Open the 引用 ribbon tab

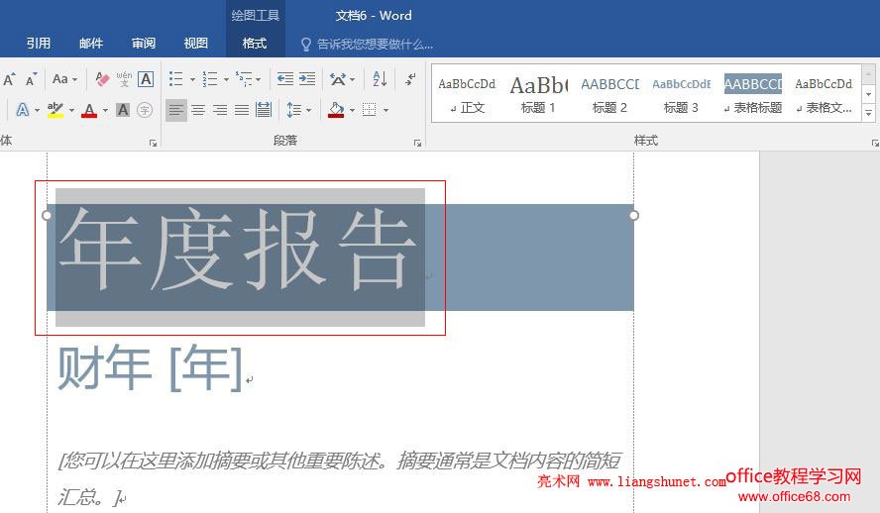point(39,44)
